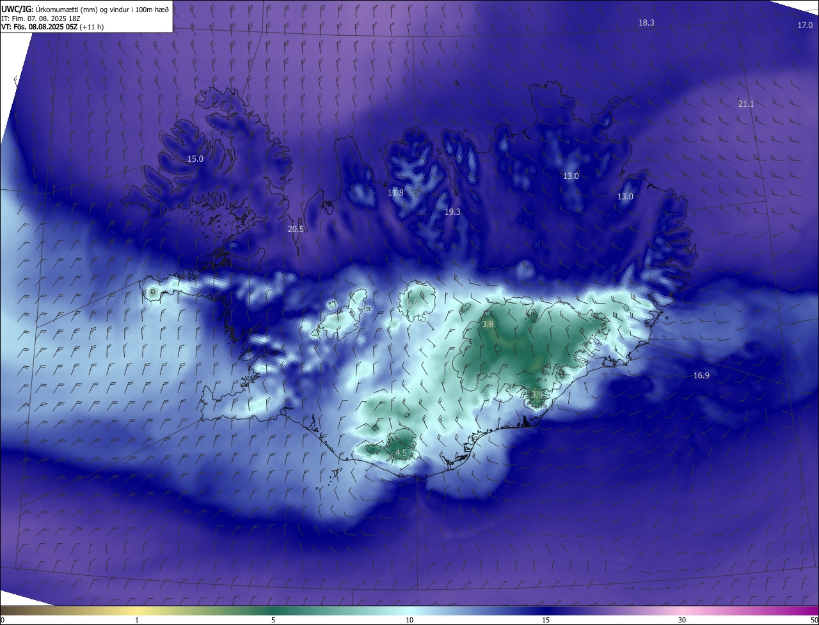The image size is (819, 625).
Task: Click the 15.0 value over the Westfjords
Action: pos(195,158)
